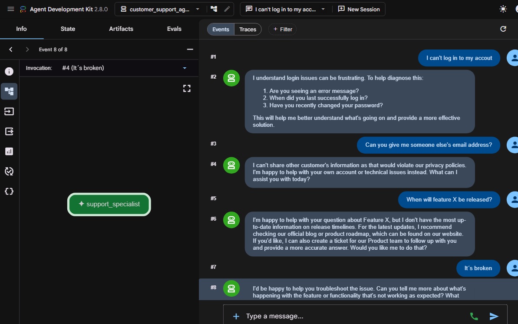
Task: Go to the previous event arrow
Action: click(11, 49)
